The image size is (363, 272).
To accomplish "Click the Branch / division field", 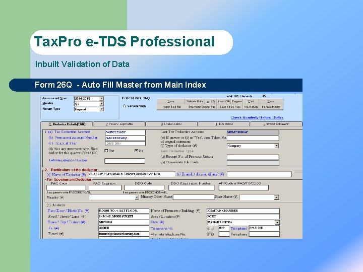I will (x=259, y=174).
